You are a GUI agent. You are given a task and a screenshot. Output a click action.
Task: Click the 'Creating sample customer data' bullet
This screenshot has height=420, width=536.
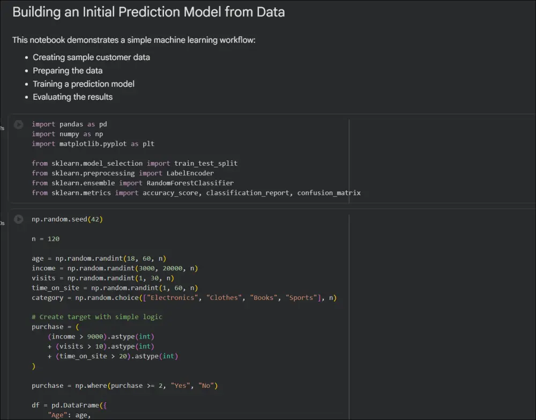[x=91, y=57]
